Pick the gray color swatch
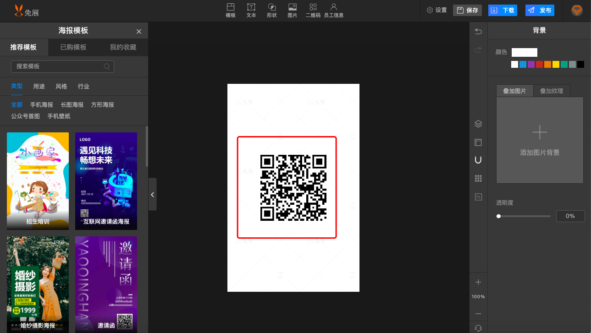 [572, 65]
